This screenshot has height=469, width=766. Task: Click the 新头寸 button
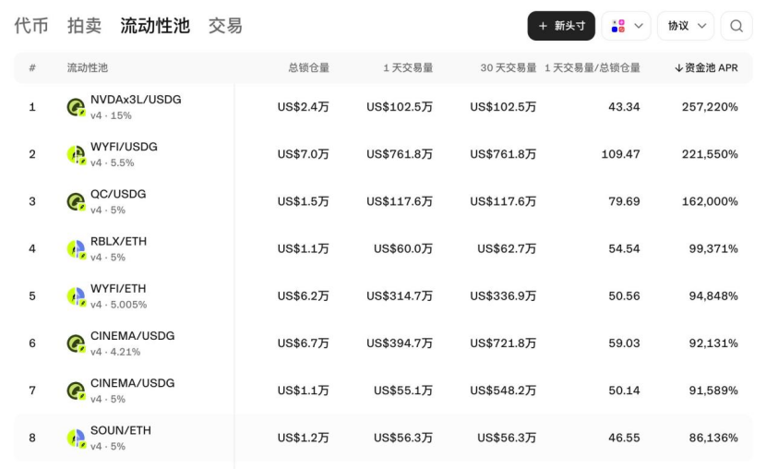click(561, 26)
